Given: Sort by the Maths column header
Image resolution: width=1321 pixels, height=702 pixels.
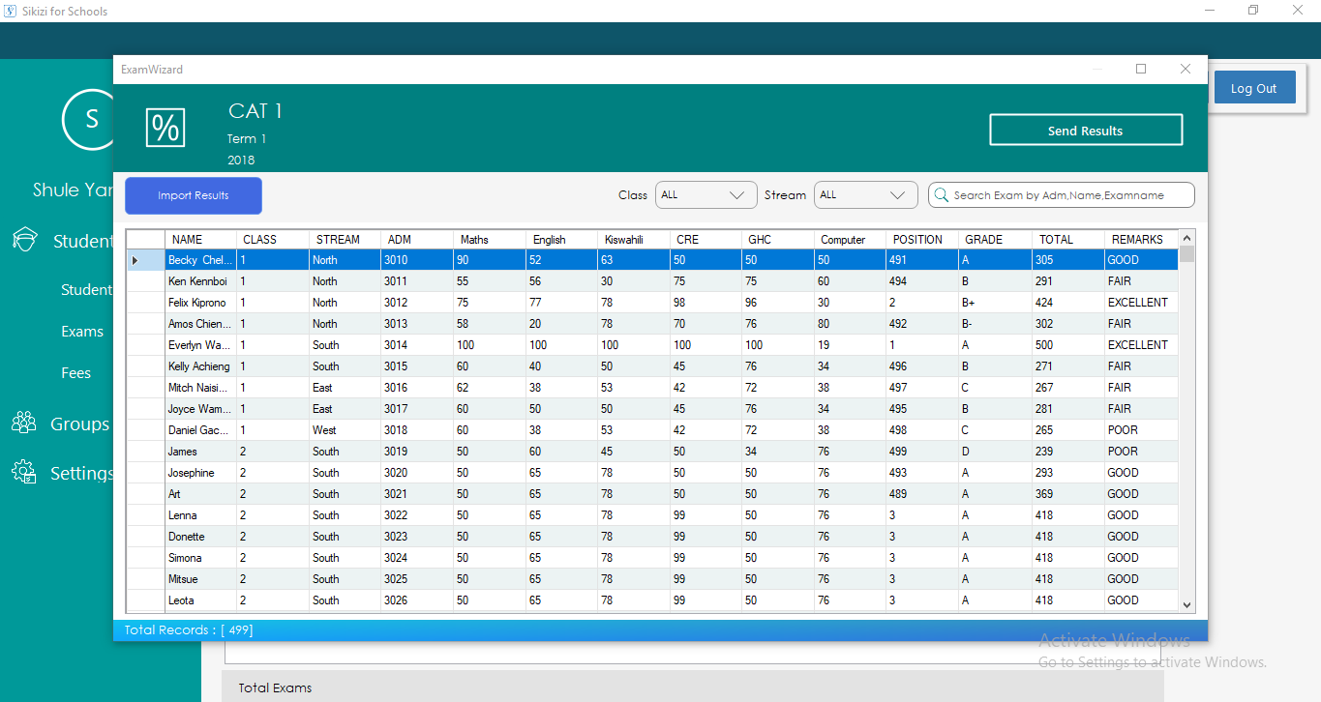Looking at the screenshot, I should pos(489,239).
